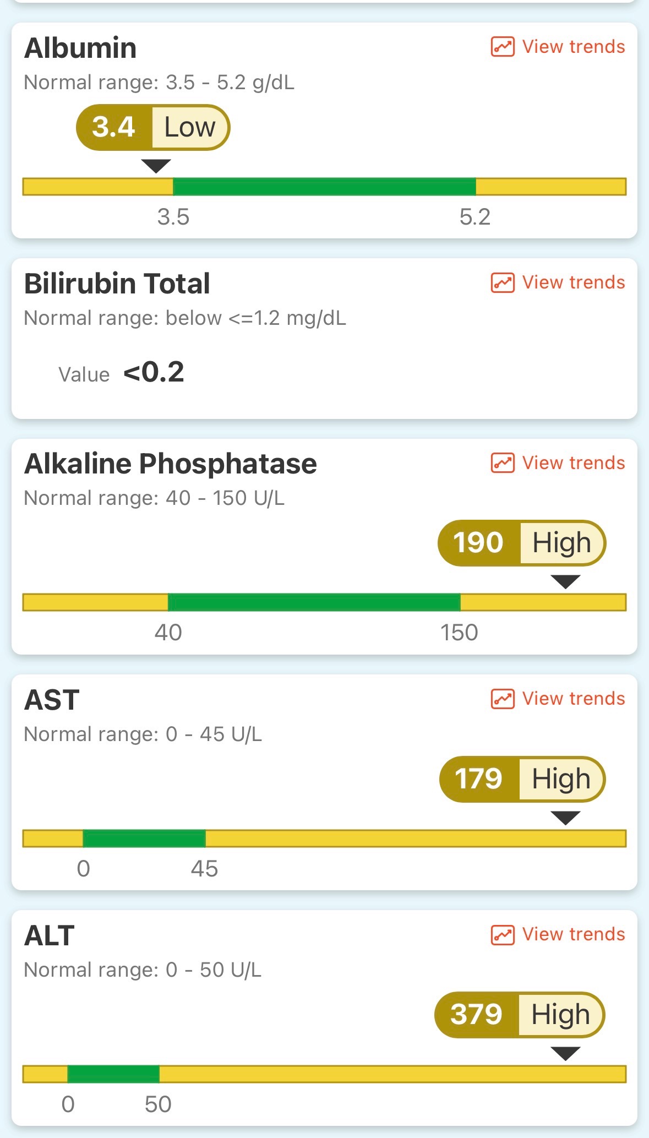Viewport: 649px width, 1138px height.
Task: Click the trend chart icon for Albumin
Action: 502,47
